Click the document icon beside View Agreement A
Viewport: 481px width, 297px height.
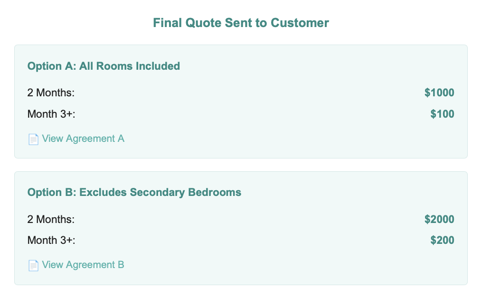coord(33,139)
